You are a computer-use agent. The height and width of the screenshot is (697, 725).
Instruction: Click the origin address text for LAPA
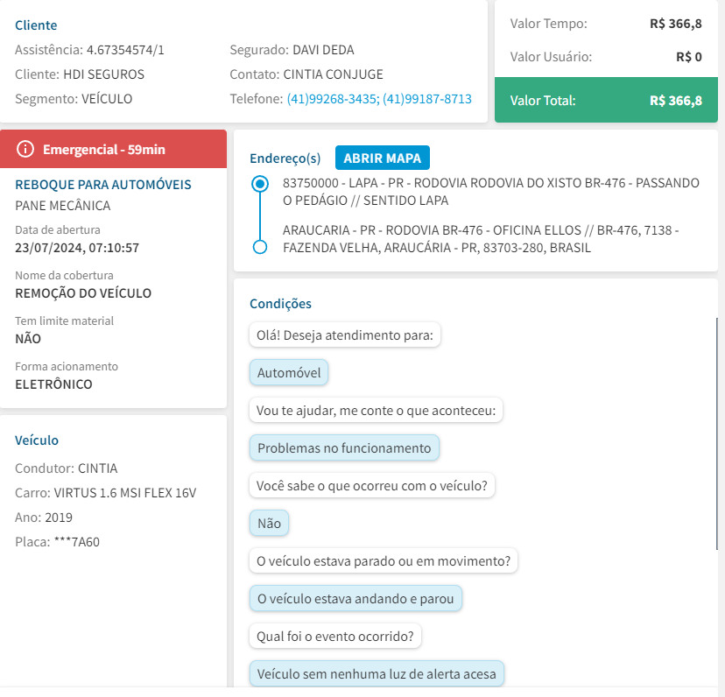tap(490, 192)
